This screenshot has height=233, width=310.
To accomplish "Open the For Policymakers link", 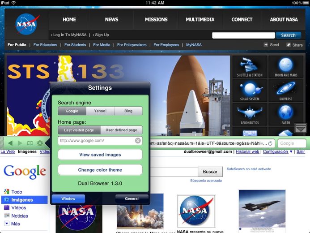I will [132, 45].
